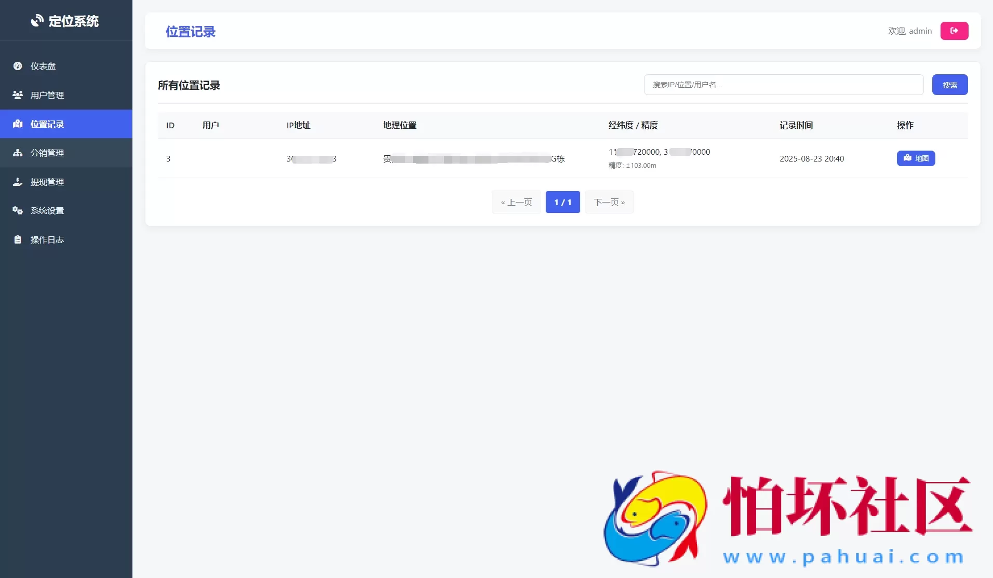Click the 操作日志 log icon
Image resolution: width=993 pixels, height=578 pixels.
coord(17,239)
